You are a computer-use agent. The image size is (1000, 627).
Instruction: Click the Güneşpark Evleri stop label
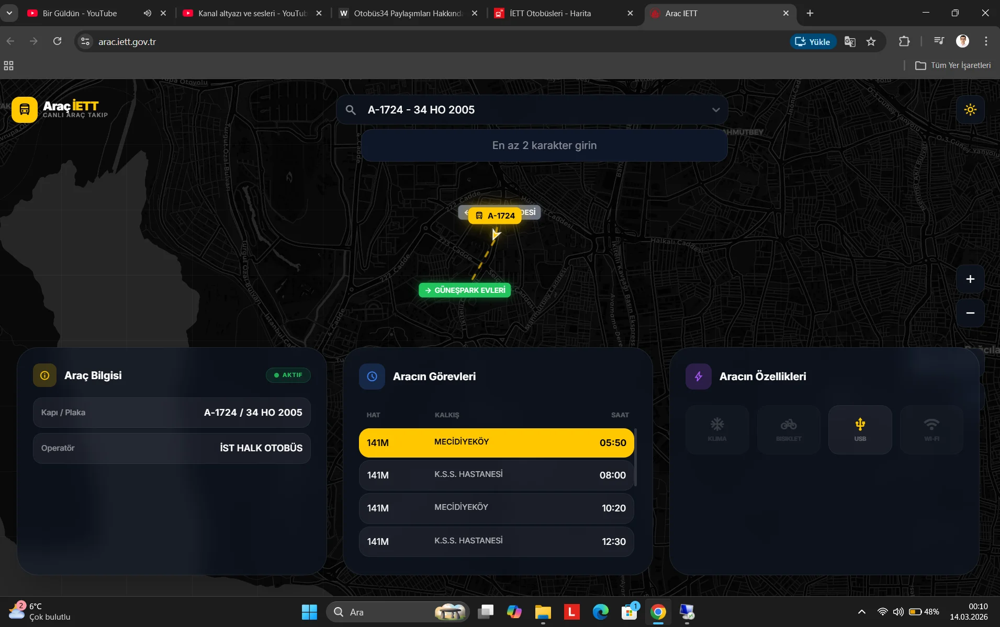[465, 290]
